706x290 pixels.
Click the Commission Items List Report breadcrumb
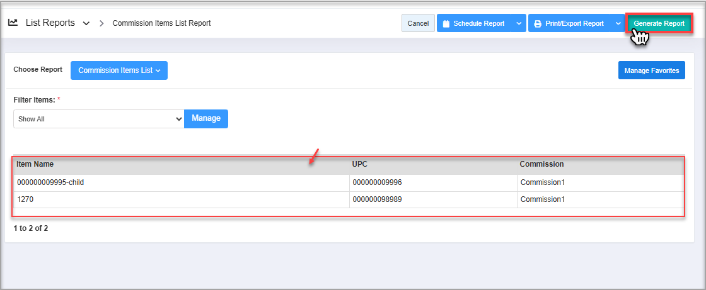coord(161,23)
